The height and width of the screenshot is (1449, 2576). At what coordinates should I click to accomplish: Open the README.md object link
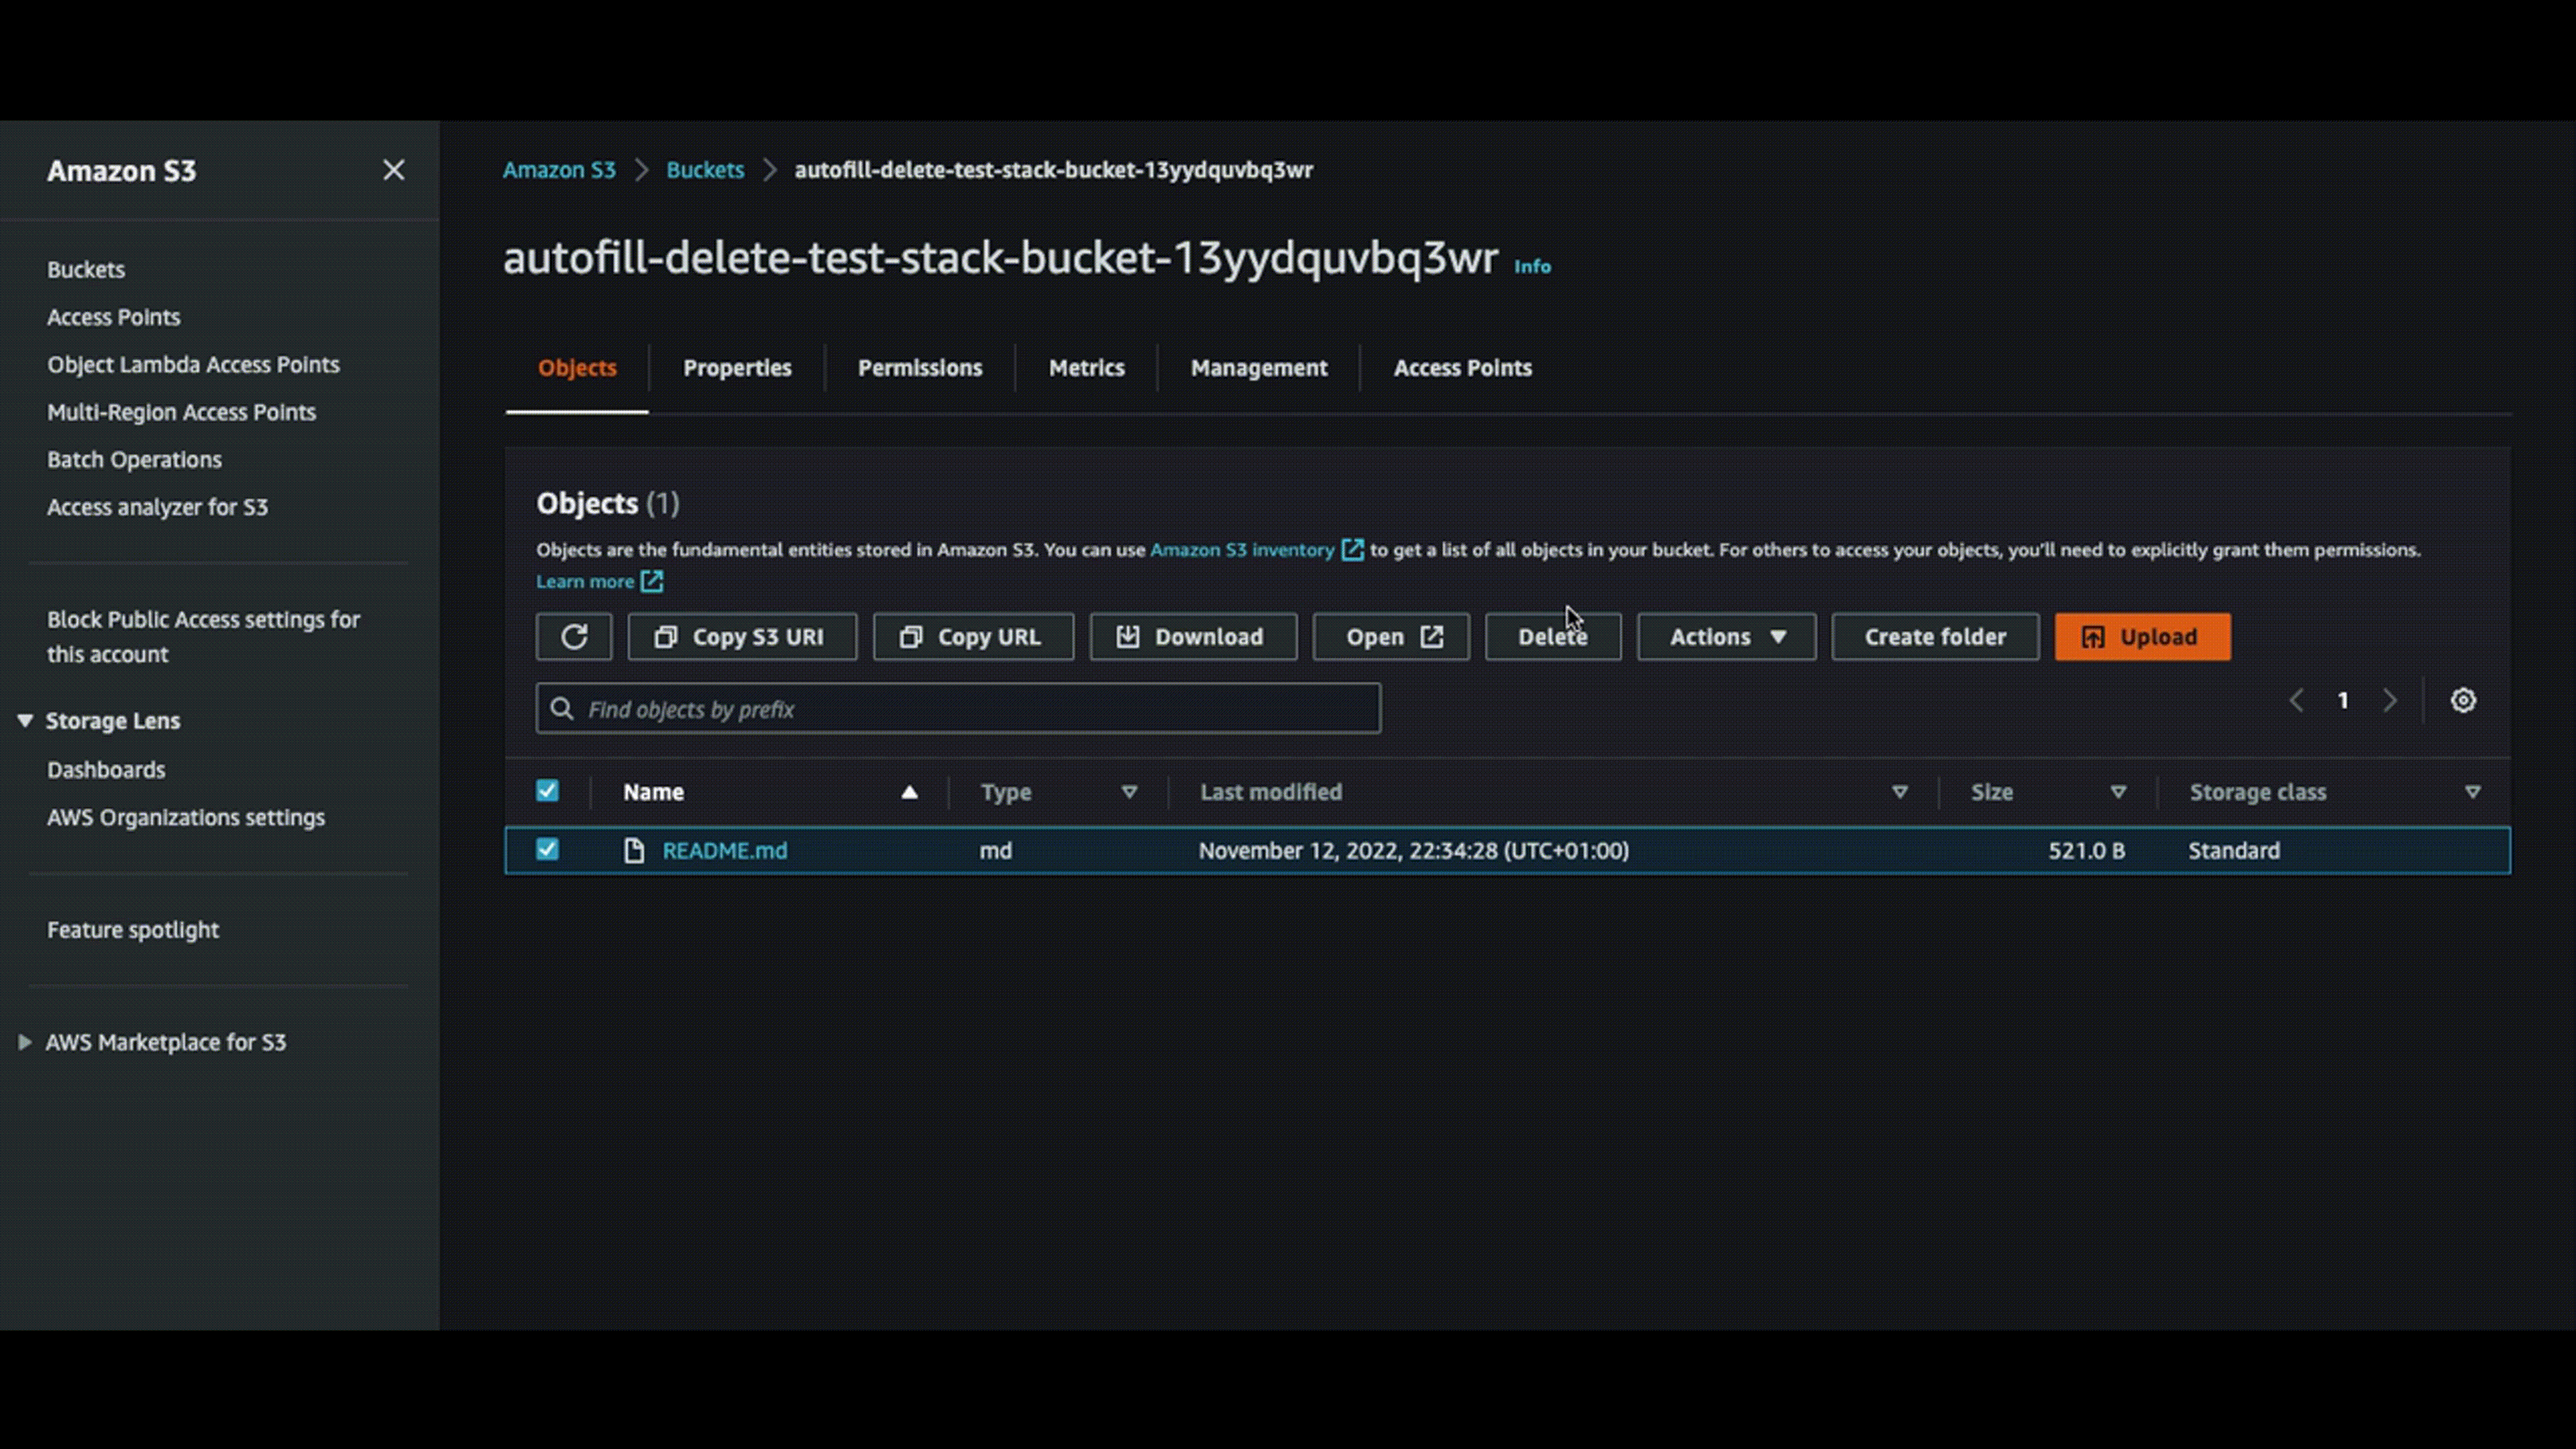pyautogui.click(x=724, y=851)
